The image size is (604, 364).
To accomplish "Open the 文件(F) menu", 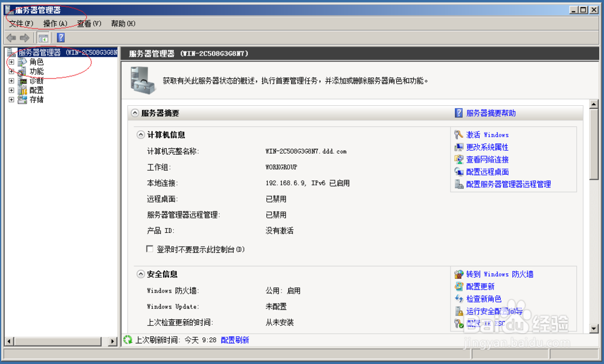I will [x=21, y=24].
